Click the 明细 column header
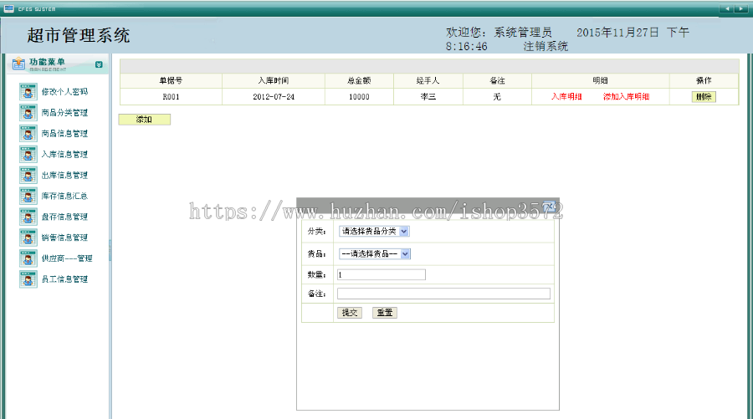Screen dimensions: 753x419 (600, 80)
